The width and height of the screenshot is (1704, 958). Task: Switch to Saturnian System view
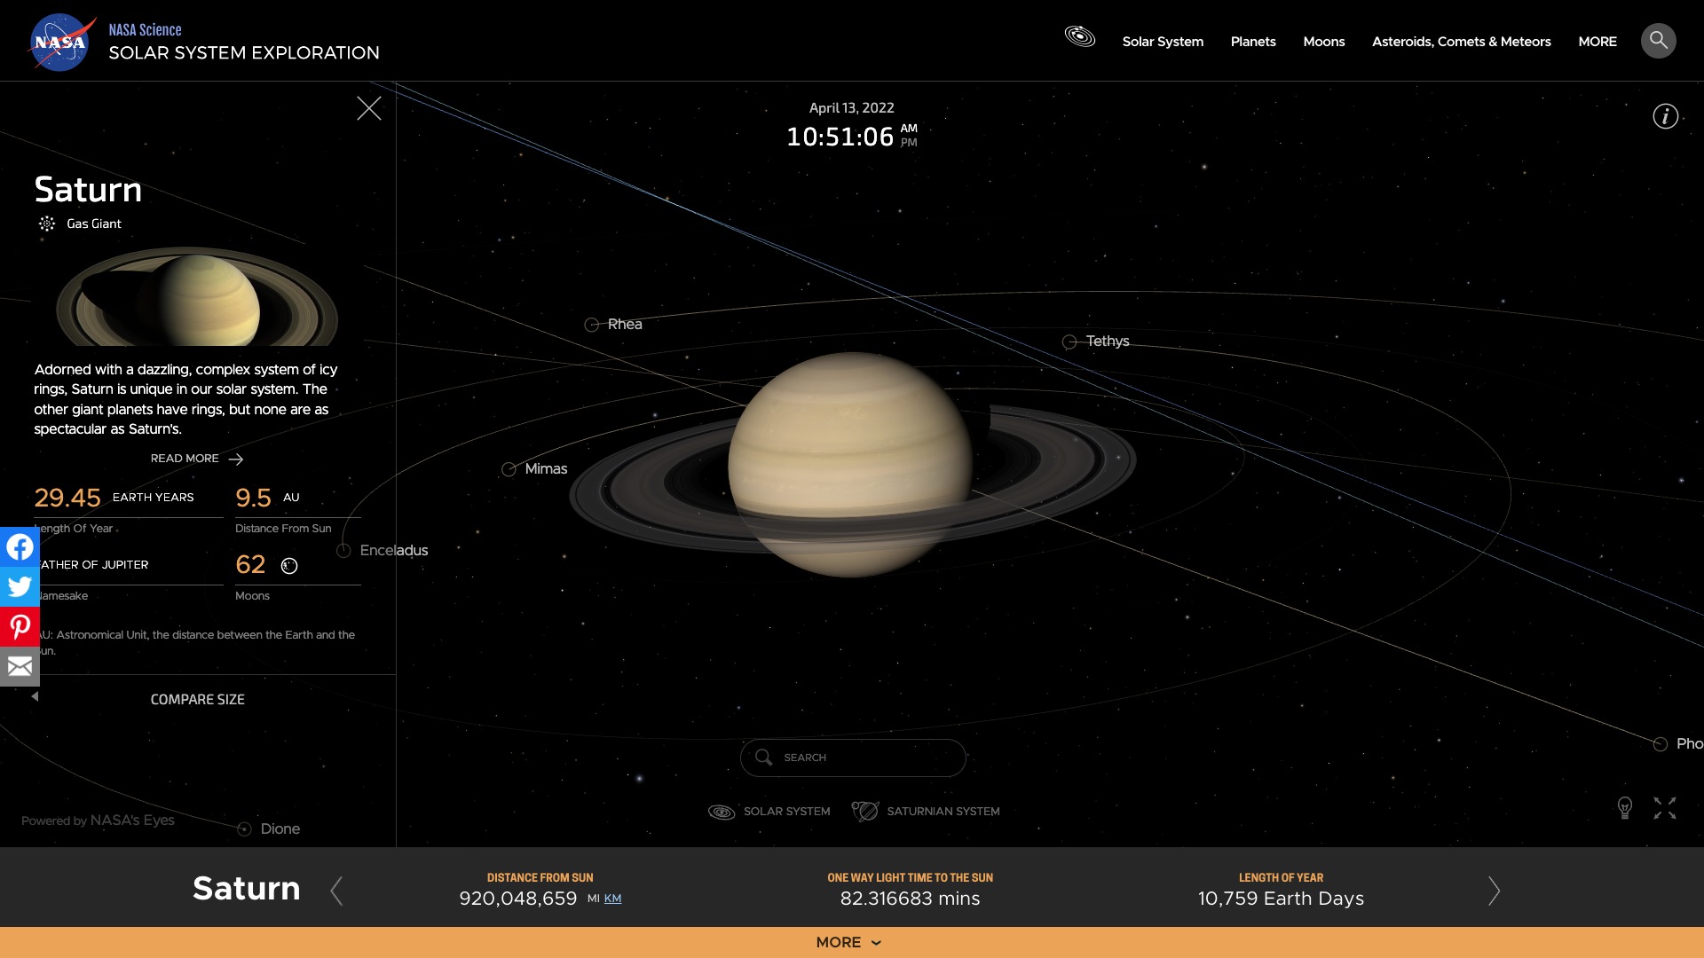click(x=926, y=812)
